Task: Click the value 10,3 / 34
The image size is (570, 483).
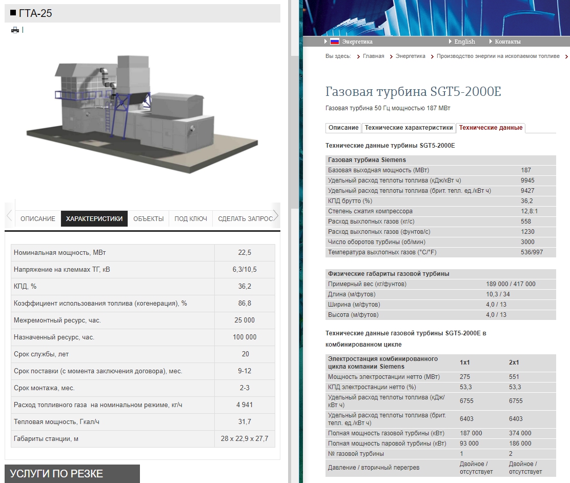Action: [498, 294]
